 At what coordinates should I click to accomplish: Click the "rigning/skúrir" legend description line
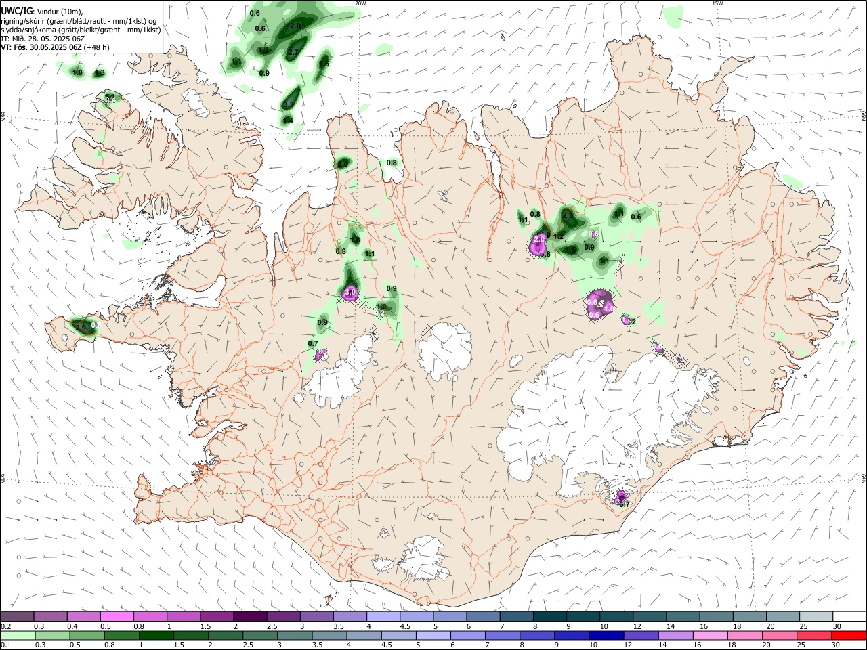coord(79,20)
